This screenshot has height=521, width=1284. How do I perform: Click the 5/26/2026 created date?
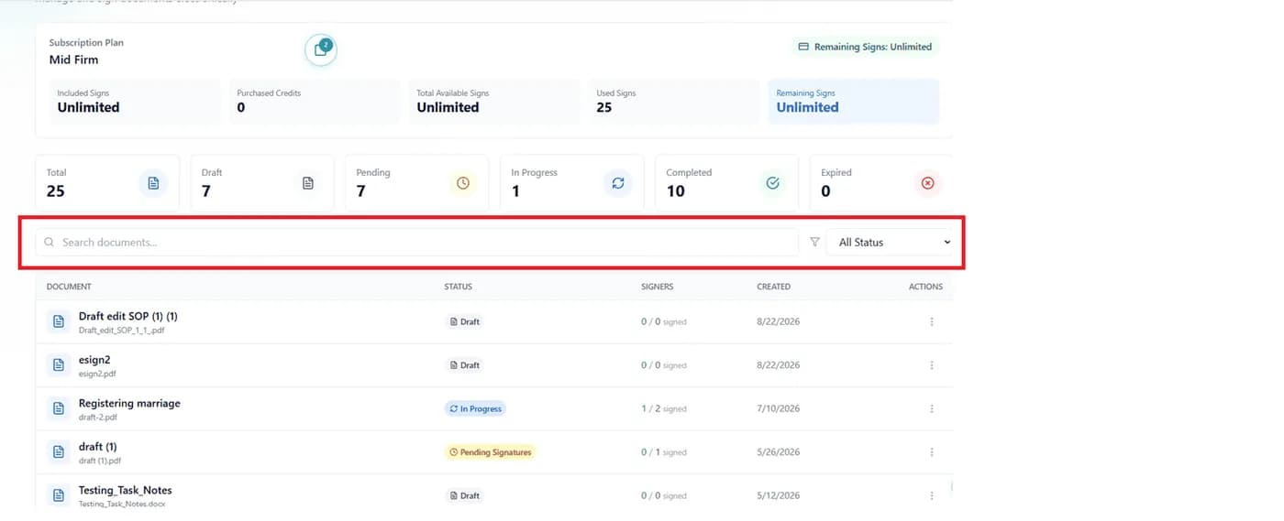click(778, 451)
